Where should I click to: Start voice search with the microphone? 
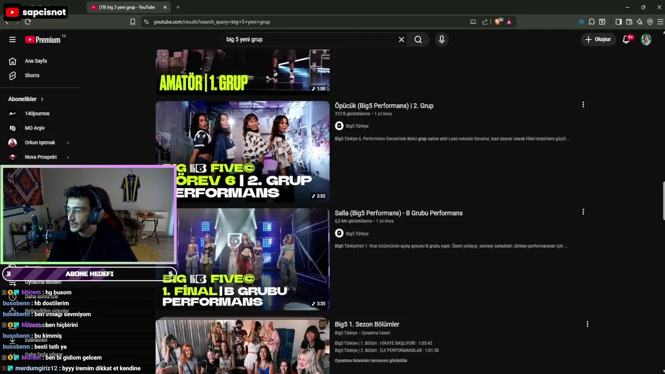pos(442,39)
